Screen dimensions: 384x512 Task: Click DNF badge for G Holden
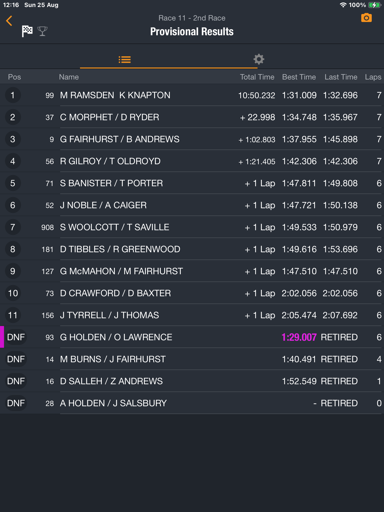pos(16,337)
